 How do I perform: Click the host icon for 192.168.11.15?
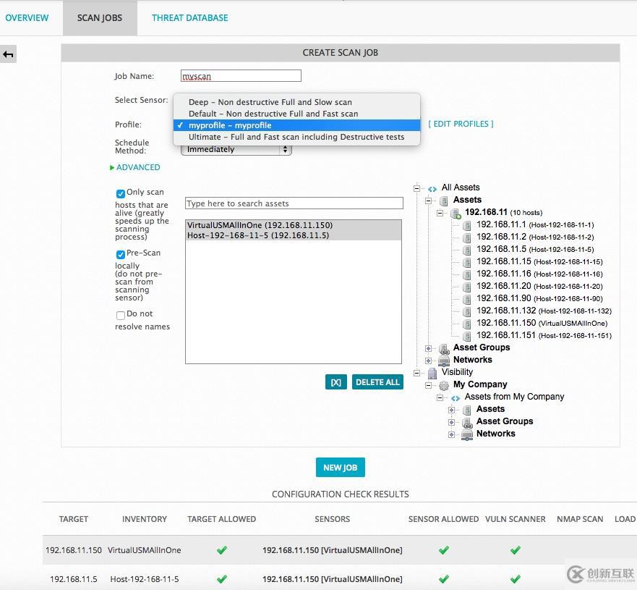pos(467,262)
